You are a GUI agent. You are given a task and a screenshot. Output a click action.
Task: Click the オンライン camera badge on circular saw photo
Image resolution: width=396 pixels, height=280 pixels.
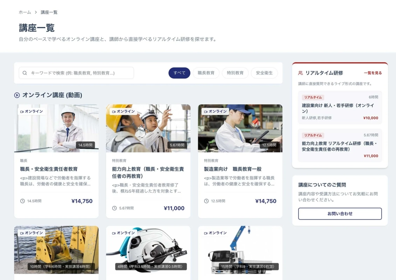click(123, 233)
